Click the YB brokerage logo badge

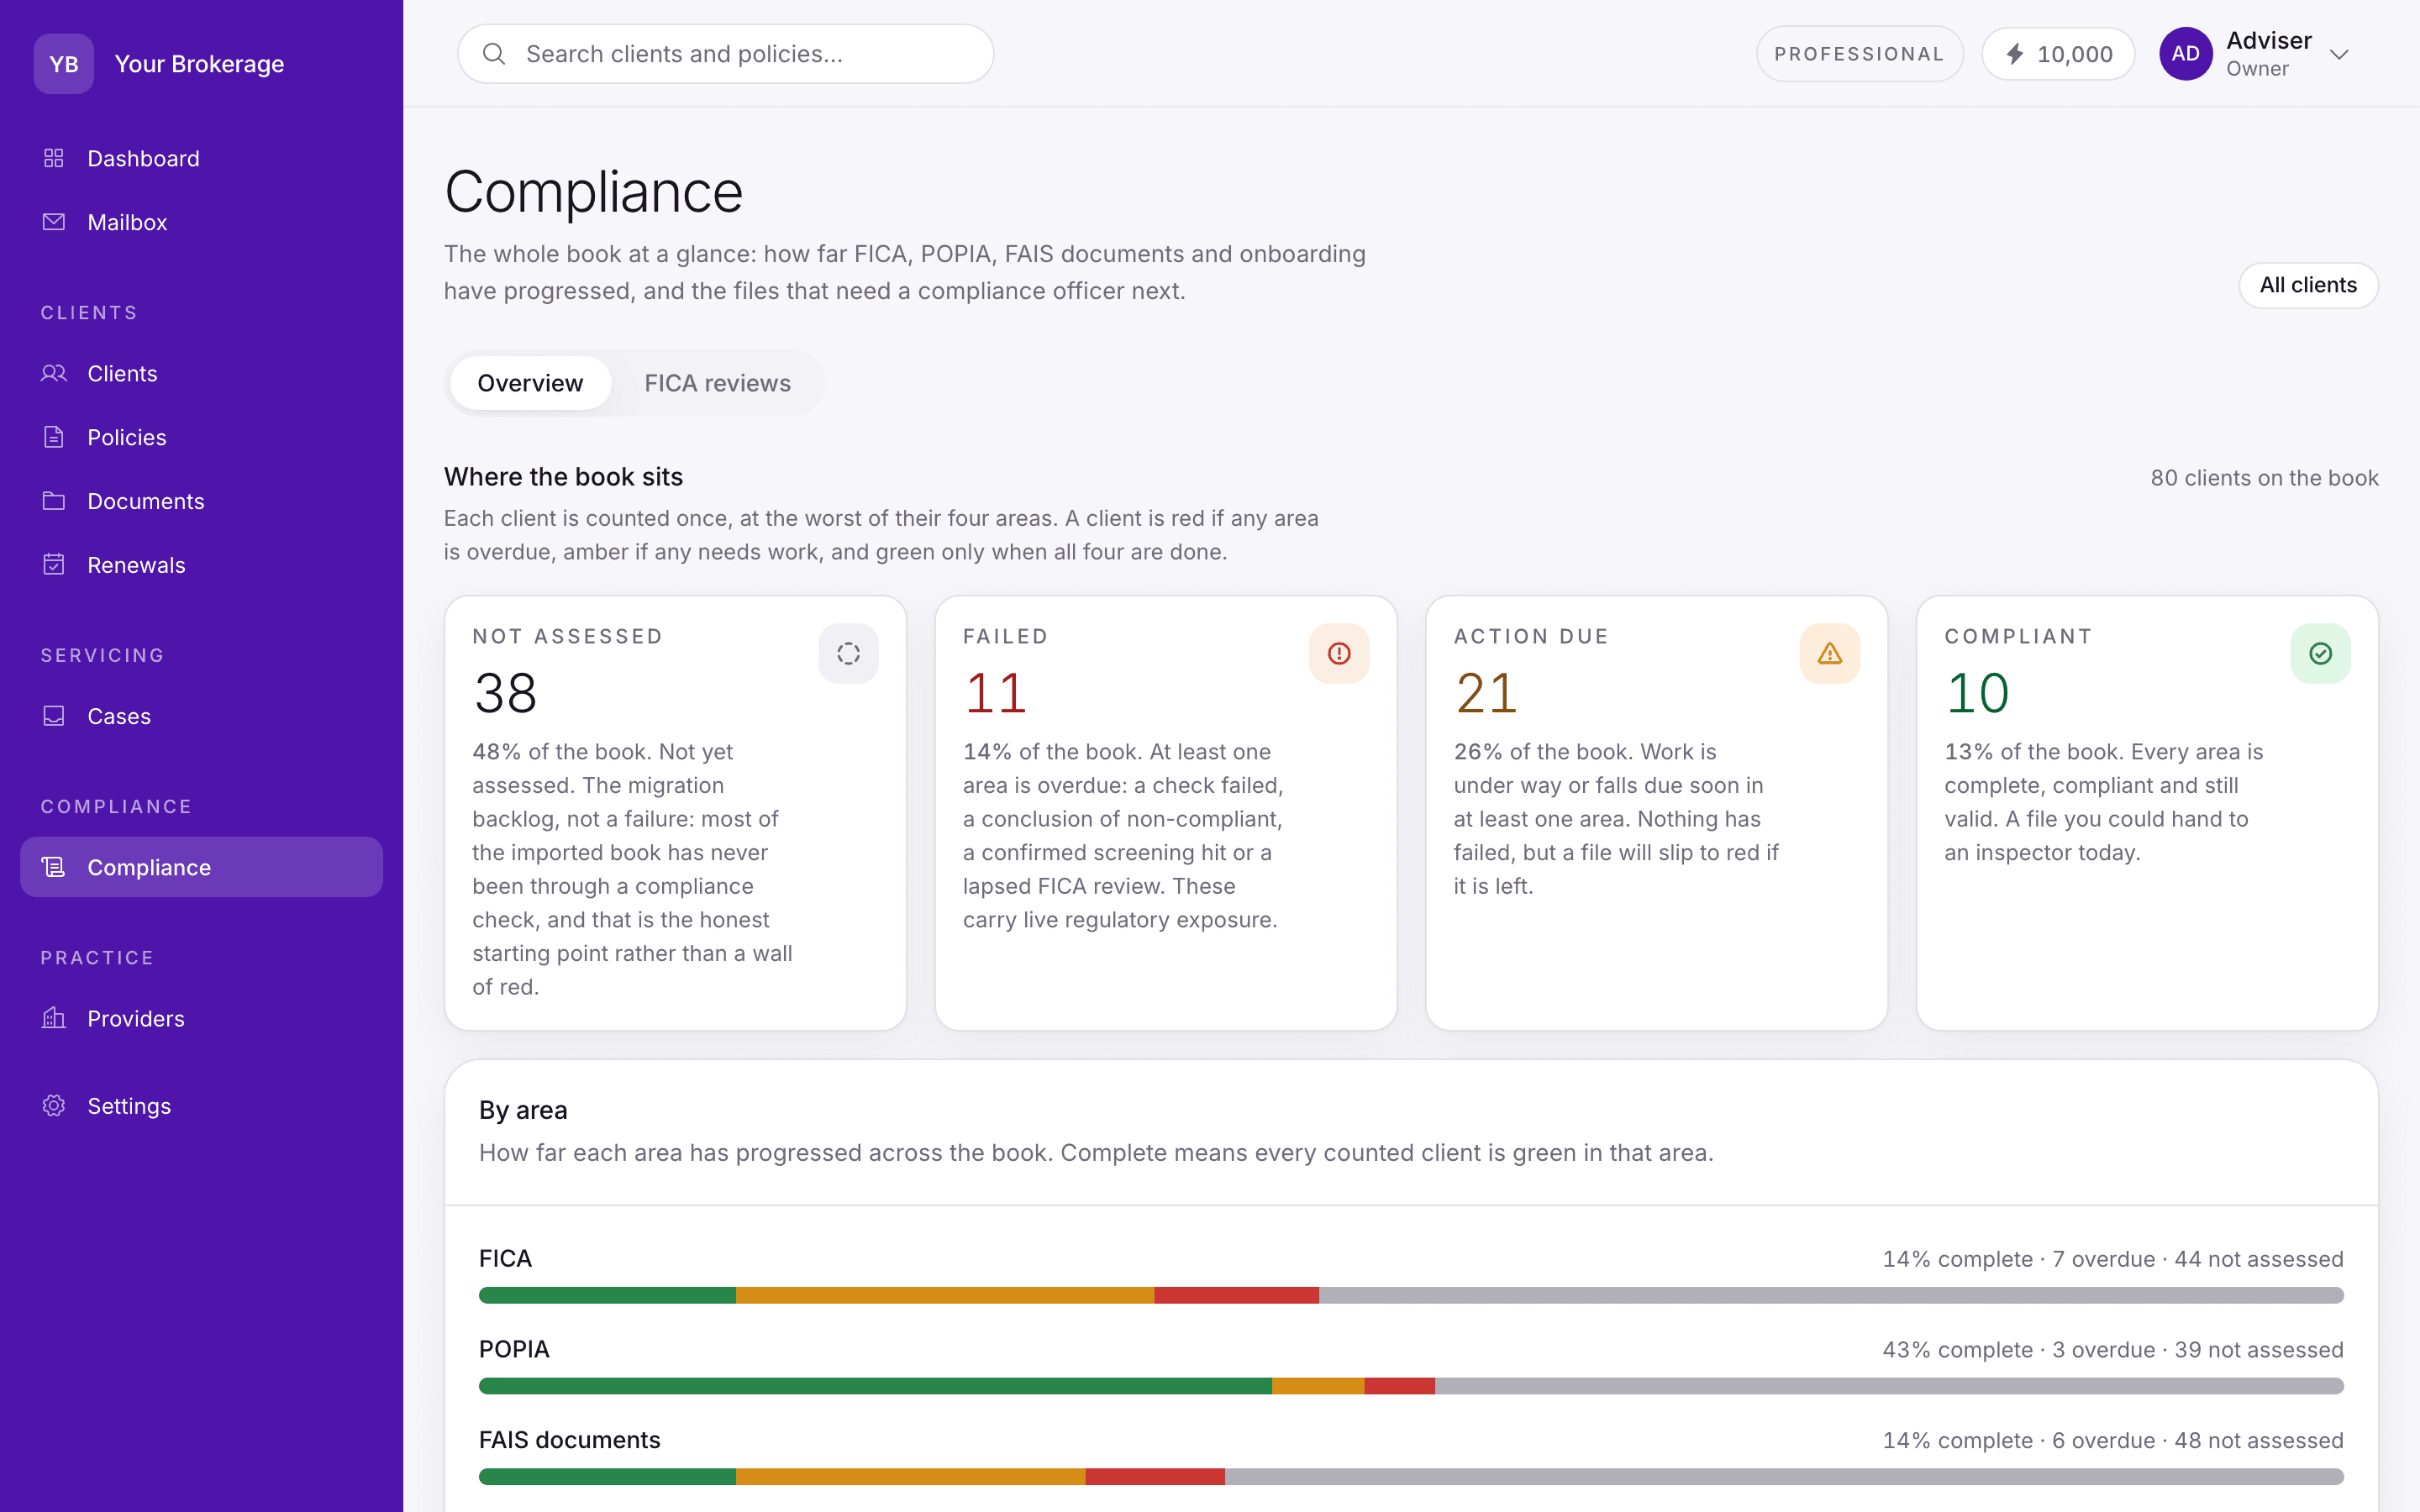[64, 64]
